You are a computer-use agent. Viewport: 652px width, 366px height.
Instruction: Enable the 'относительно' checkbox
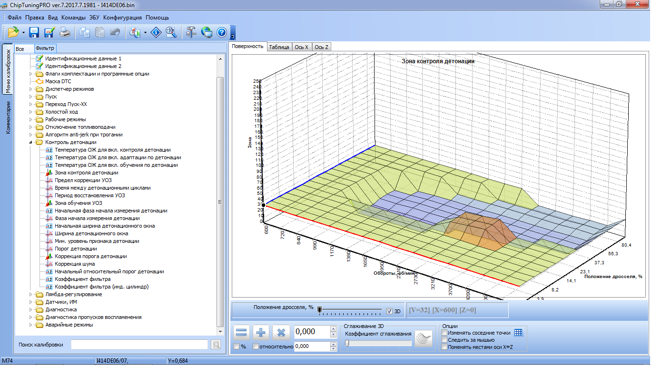[x=256, y=347]
